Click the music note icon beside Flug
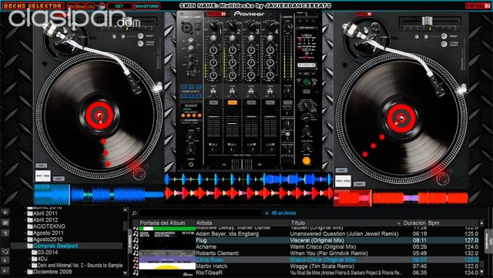Image resolution: width=493 pixels, height=278 pixels. [x=136, y=240]
